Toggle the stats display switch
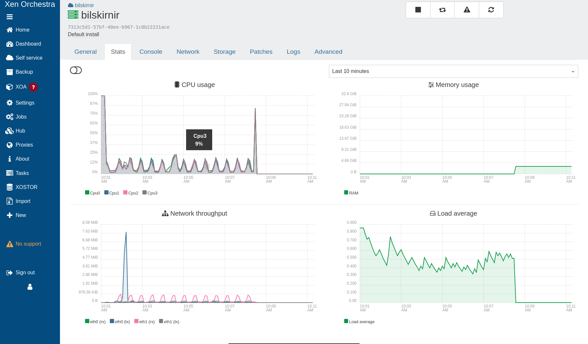588x344 pixels. (76, 70)
